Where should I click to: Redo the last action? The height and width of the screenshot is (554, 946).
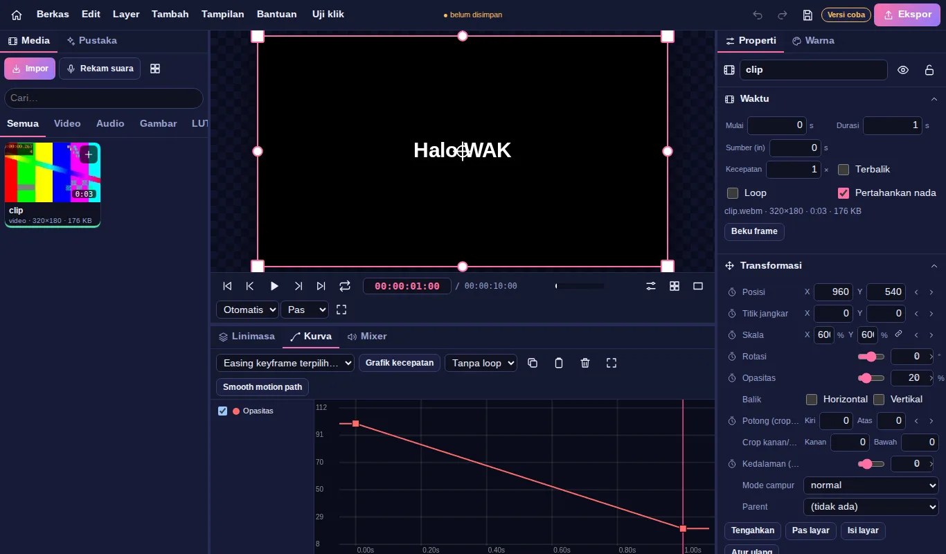[x=783, y=15]
